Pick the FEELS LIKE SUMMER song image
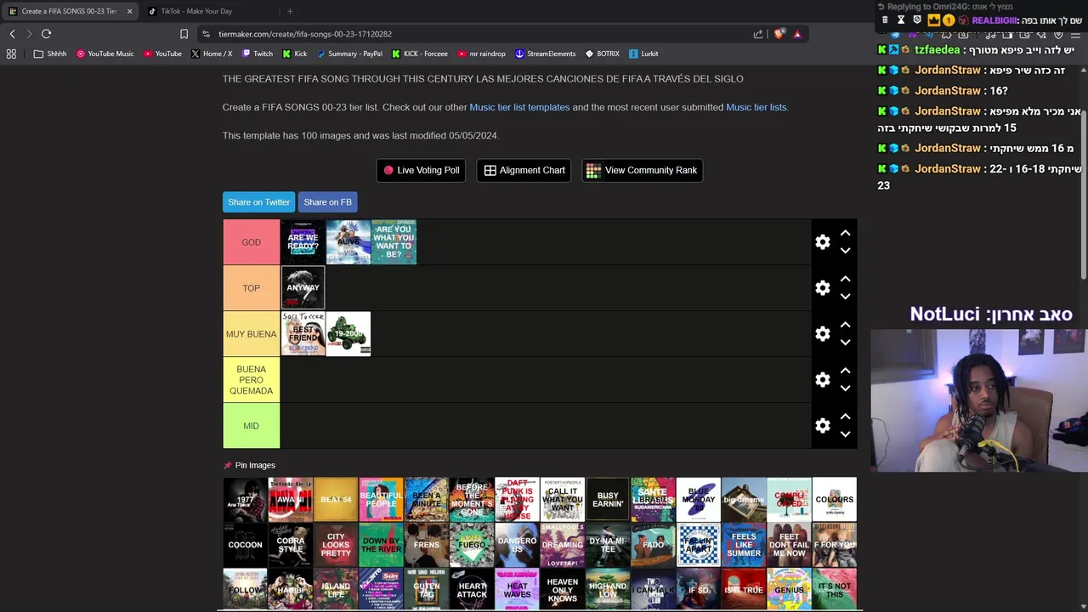Viewport: 1088px width, 612px height. pos(744,545)
